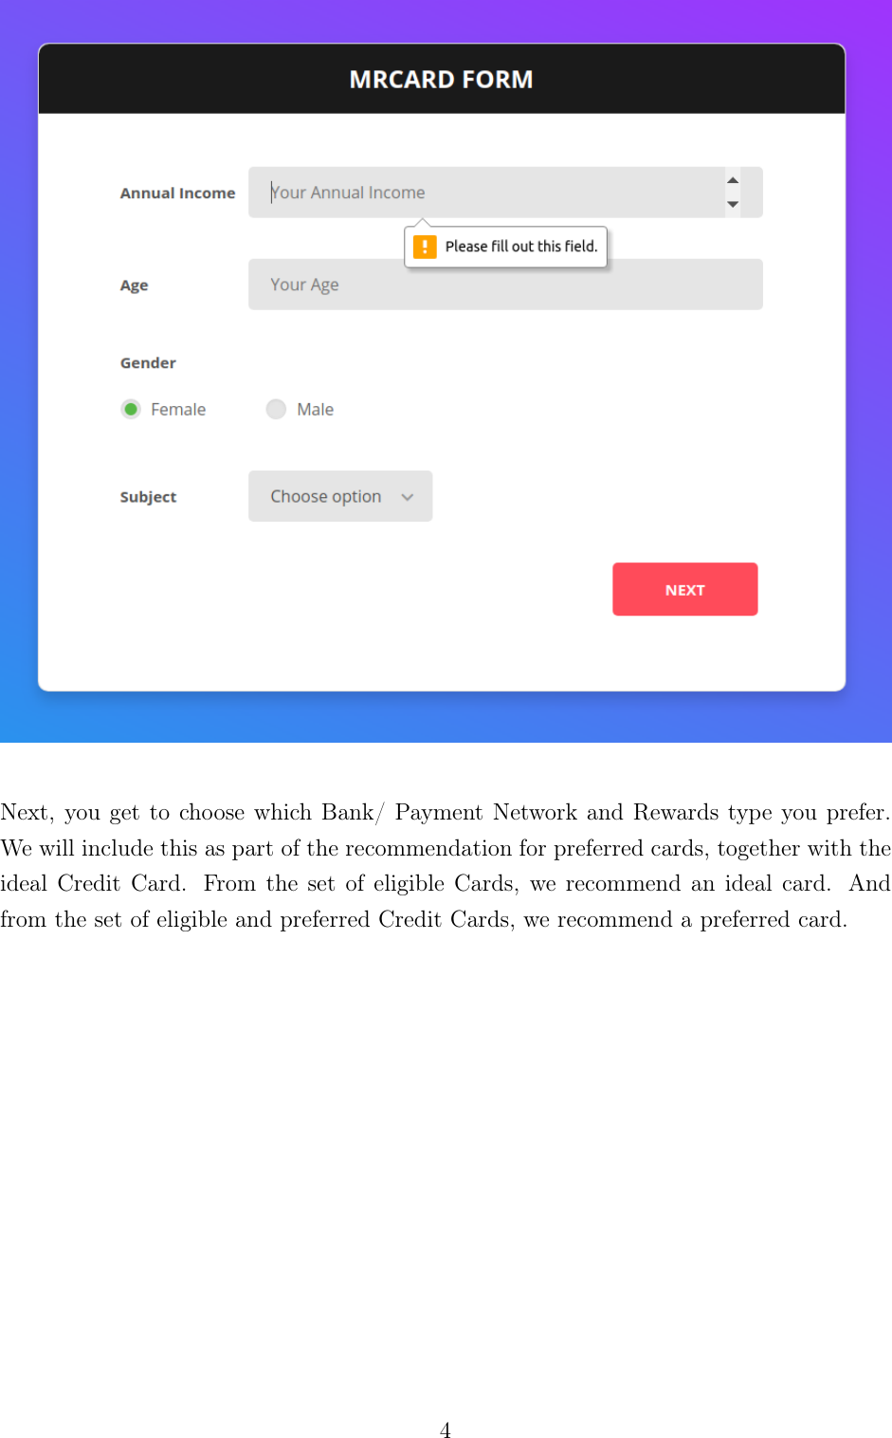Click the MRCARD FORM title bar

click(442, 79)
